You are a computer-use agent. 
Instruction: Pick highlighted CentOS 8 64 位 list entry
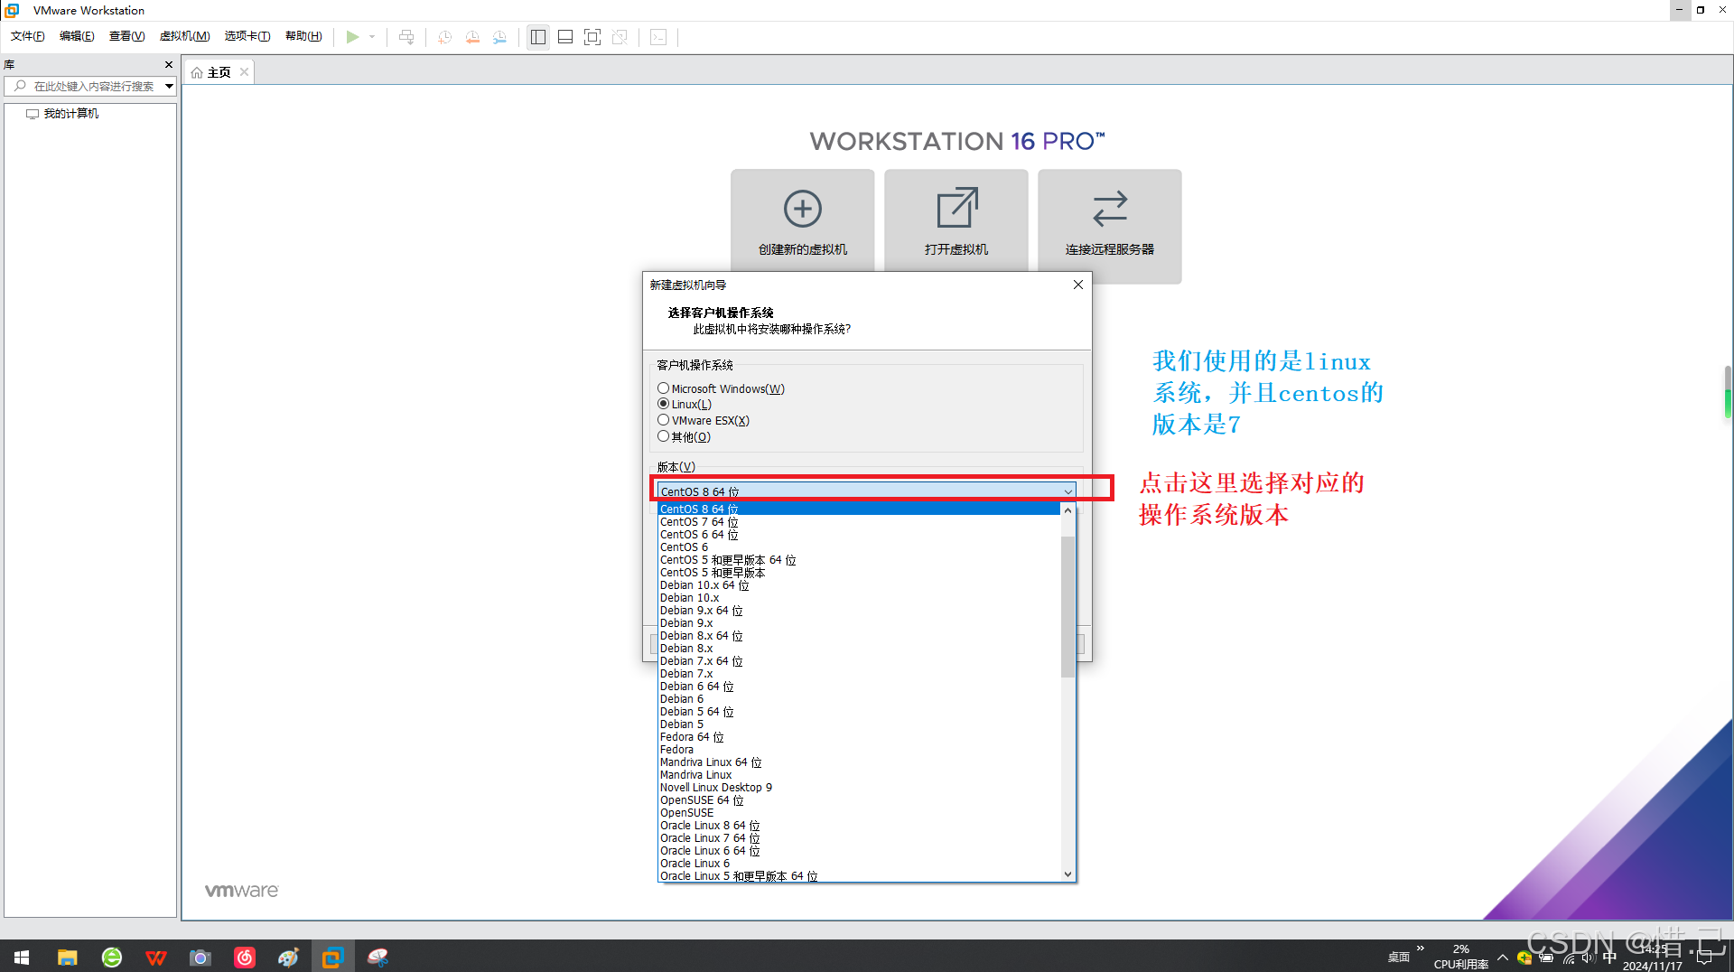[x=859, y=509]
